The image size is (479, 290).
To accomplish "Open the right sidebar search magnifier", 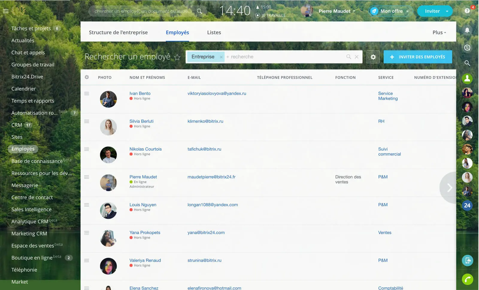I will pos(467,63).
